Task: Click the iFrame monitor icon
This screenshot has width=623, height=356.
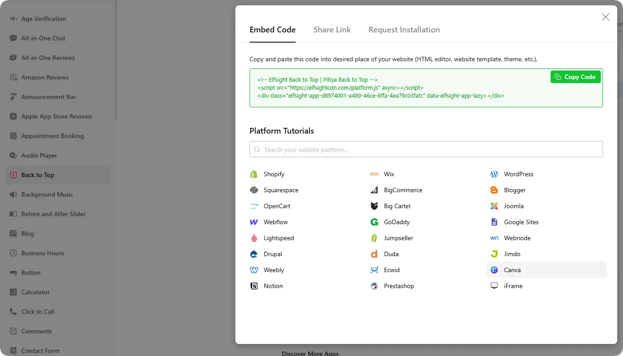Action: click(x=494, y=286)
